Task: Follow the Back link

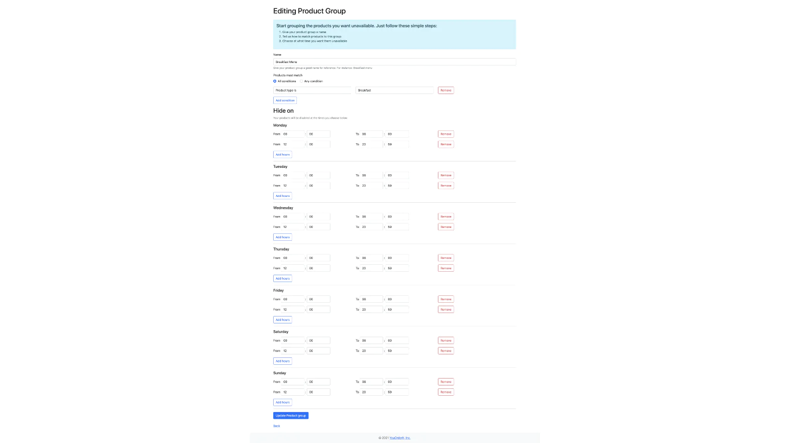Action: point(277,426)
